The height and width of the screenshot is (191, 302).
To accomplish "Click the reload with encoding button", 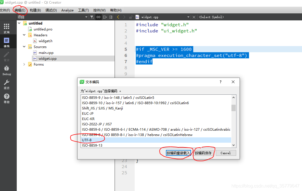I will click(x=178, y=153).
